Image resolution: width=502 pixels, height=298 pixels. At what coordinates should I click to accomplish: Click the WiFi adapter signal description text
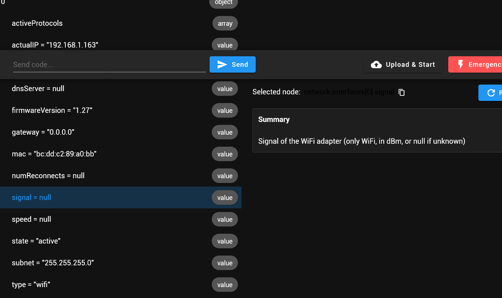point(362,141)
